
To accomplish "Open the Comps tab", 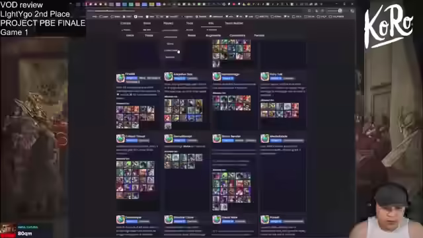I will click(x=126, y=23).
